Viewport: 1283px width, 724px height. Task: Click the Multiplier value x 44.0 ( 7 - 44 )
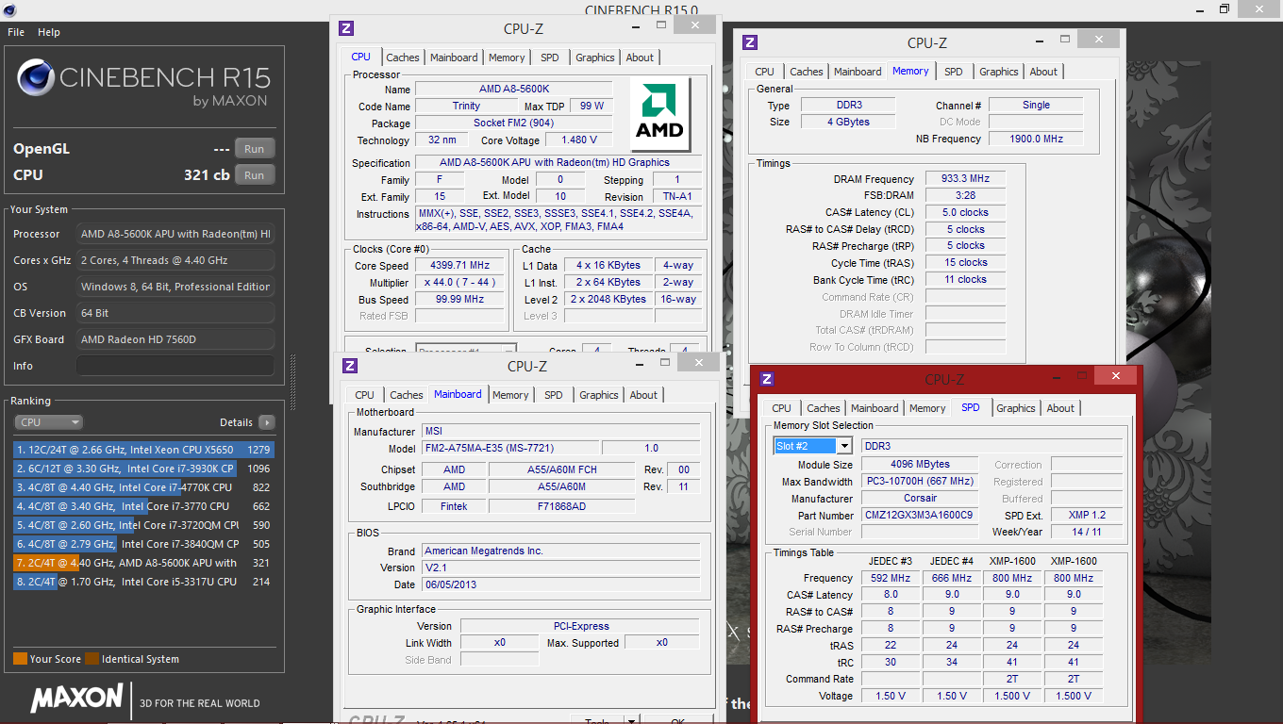pyautogui.click(x=460, y=283)
